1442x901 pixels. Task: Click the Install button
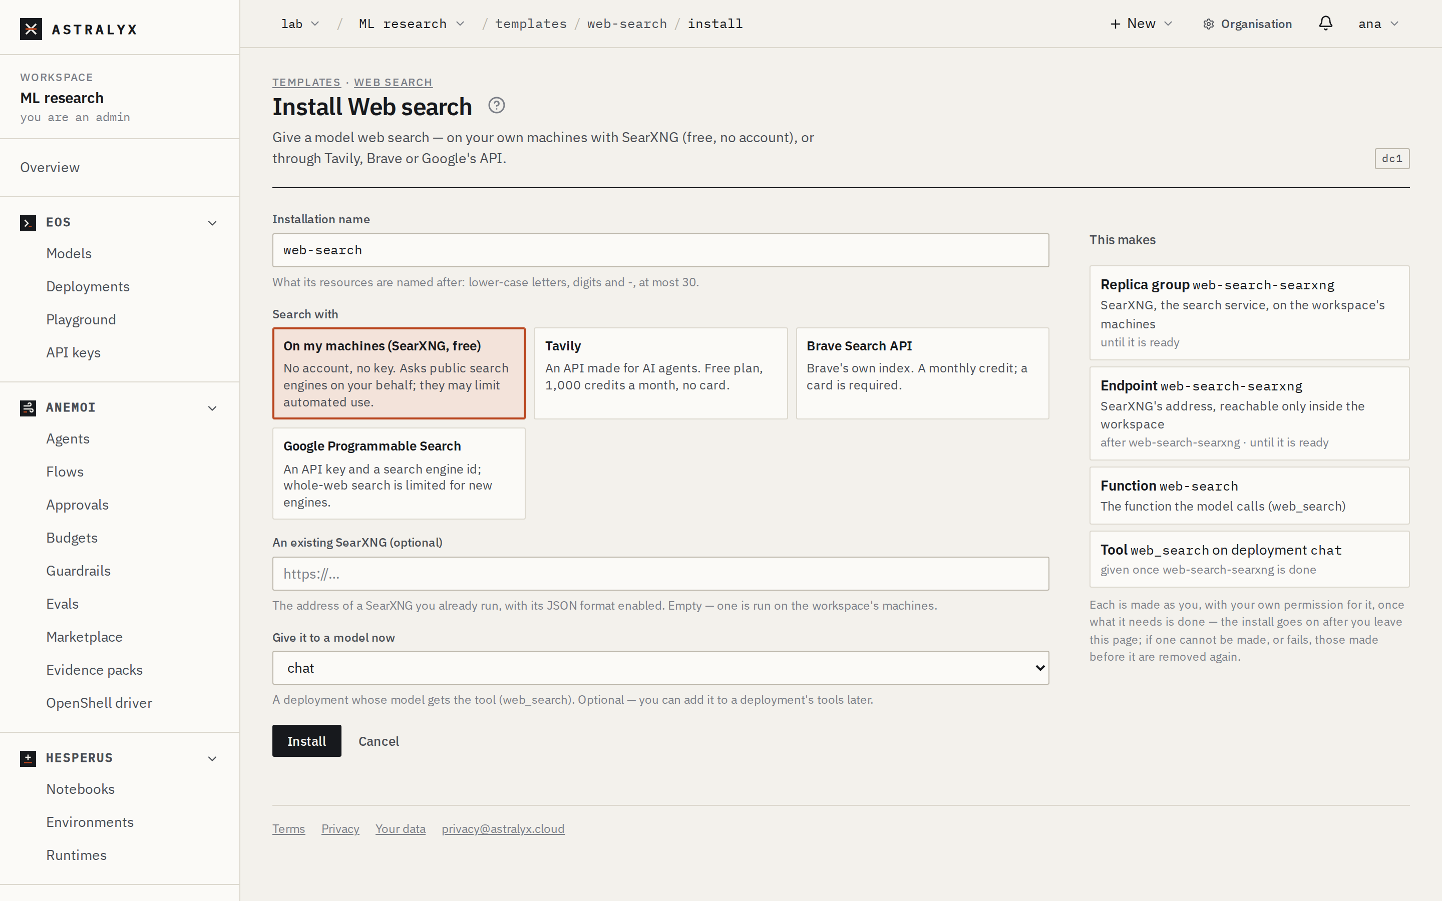click(307, 741)
